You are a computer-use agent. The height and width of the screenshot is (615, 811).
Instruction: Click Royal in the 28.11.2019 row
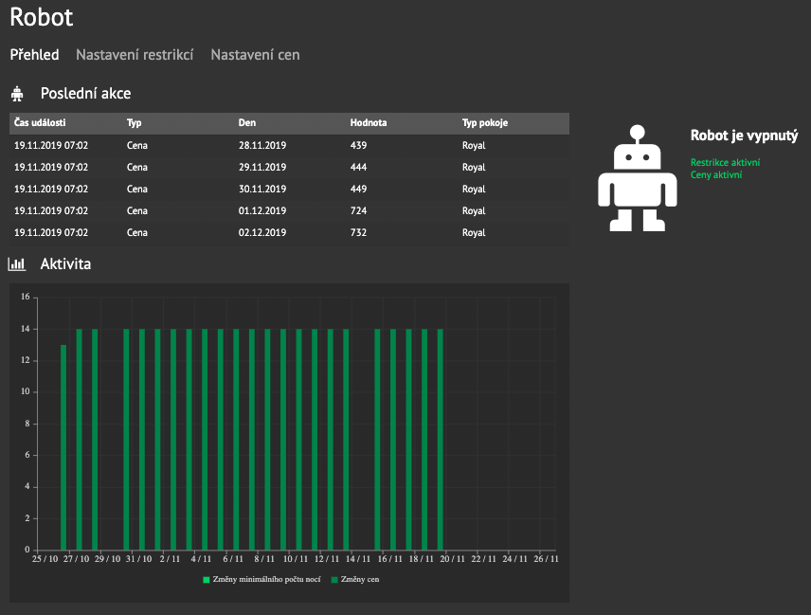coord(474,145)
